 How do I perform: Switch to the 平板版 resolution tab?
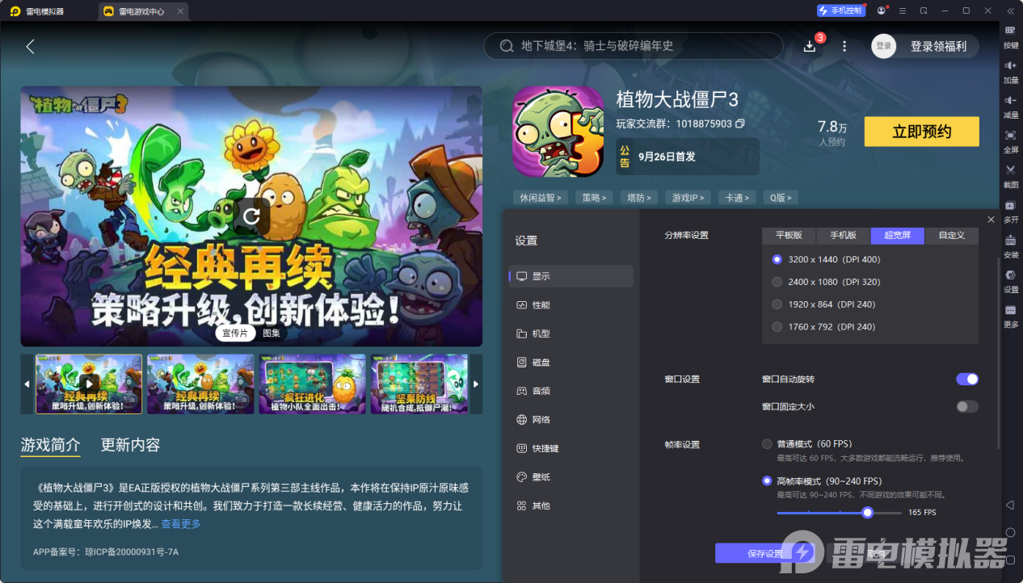coord(789,235)
